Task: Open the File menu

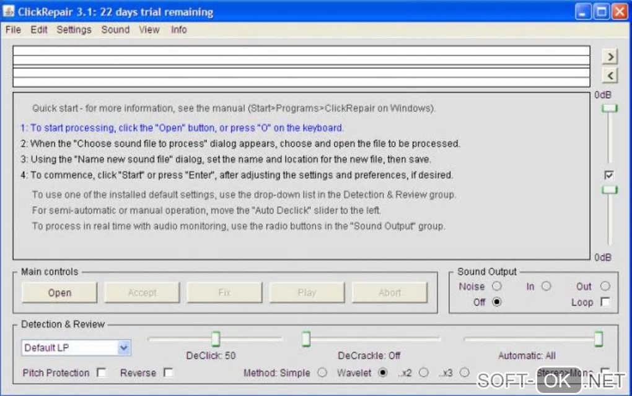Action: (x=13, y=30)
